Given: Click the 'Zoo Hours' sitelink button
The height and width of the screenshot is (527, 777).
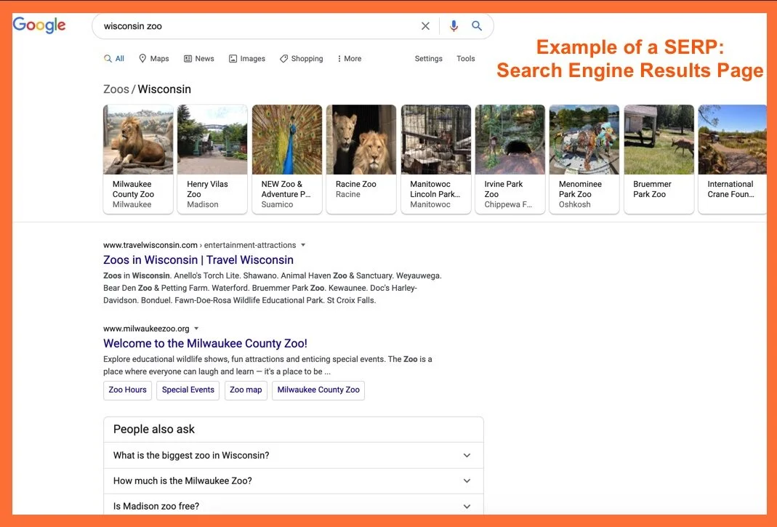Looking at the screenshot, I should click(126, 390).
